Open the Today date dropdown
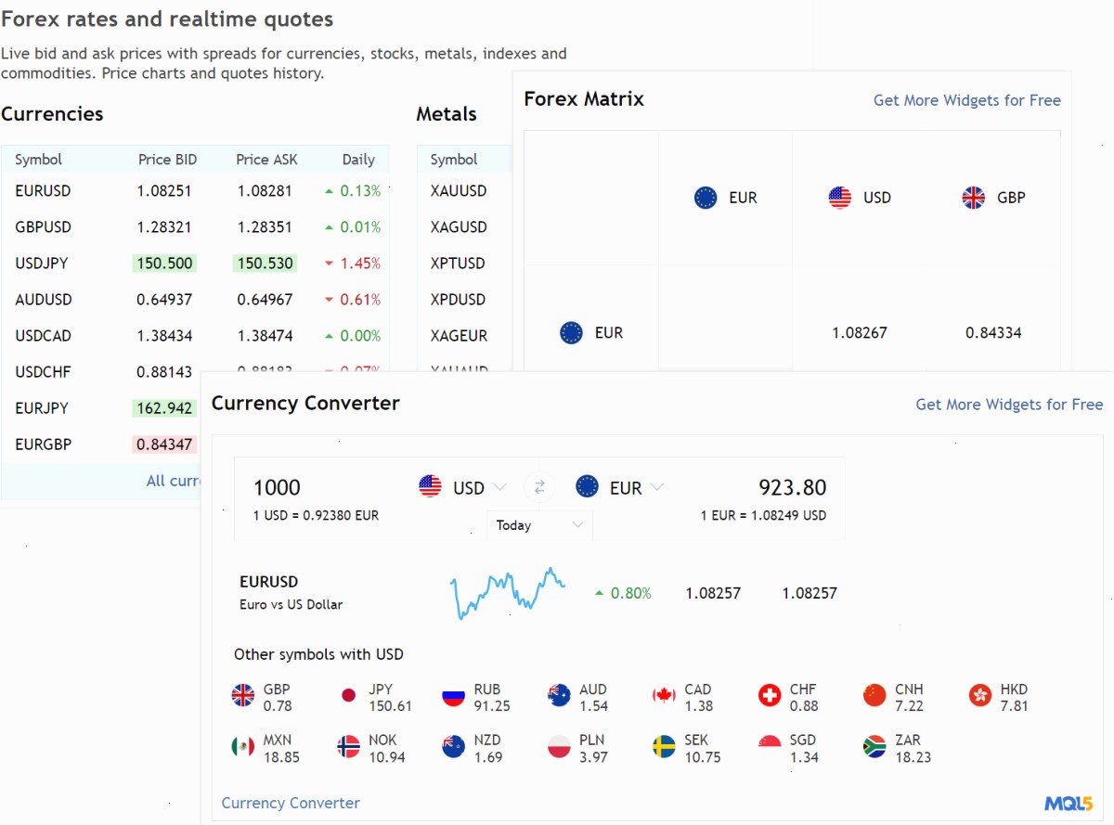The height and width of the screenshot is (825, 1114). point(539,525)
